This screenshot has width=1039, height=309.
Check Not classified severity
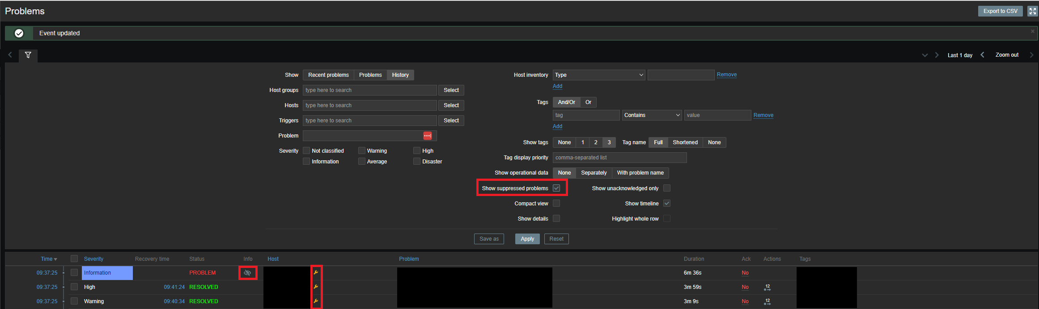coord(306,150)
